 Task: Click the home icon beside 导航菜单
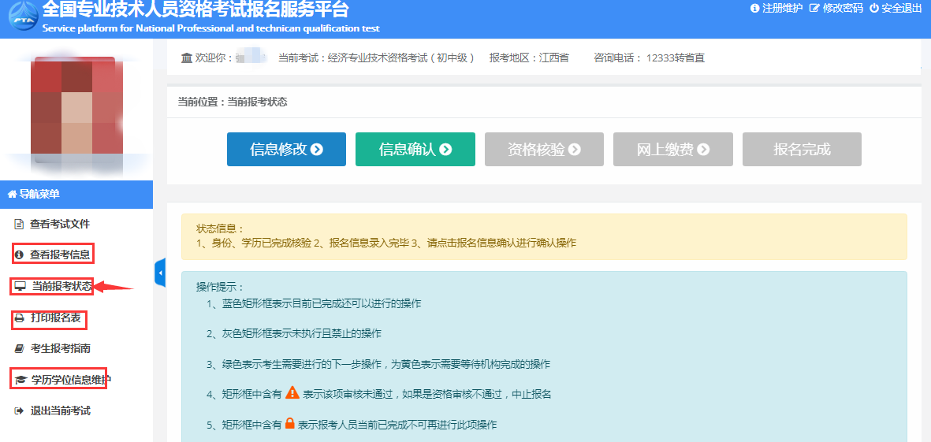12,194
